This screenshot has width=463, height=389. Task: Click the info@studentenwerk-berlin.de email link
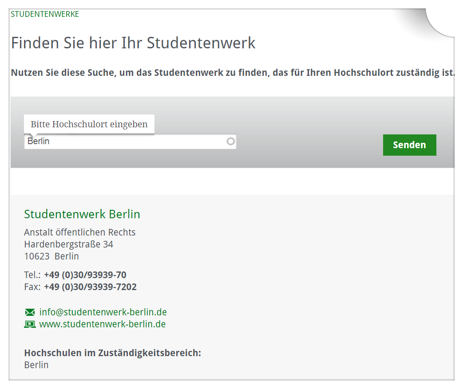[103, 312]
